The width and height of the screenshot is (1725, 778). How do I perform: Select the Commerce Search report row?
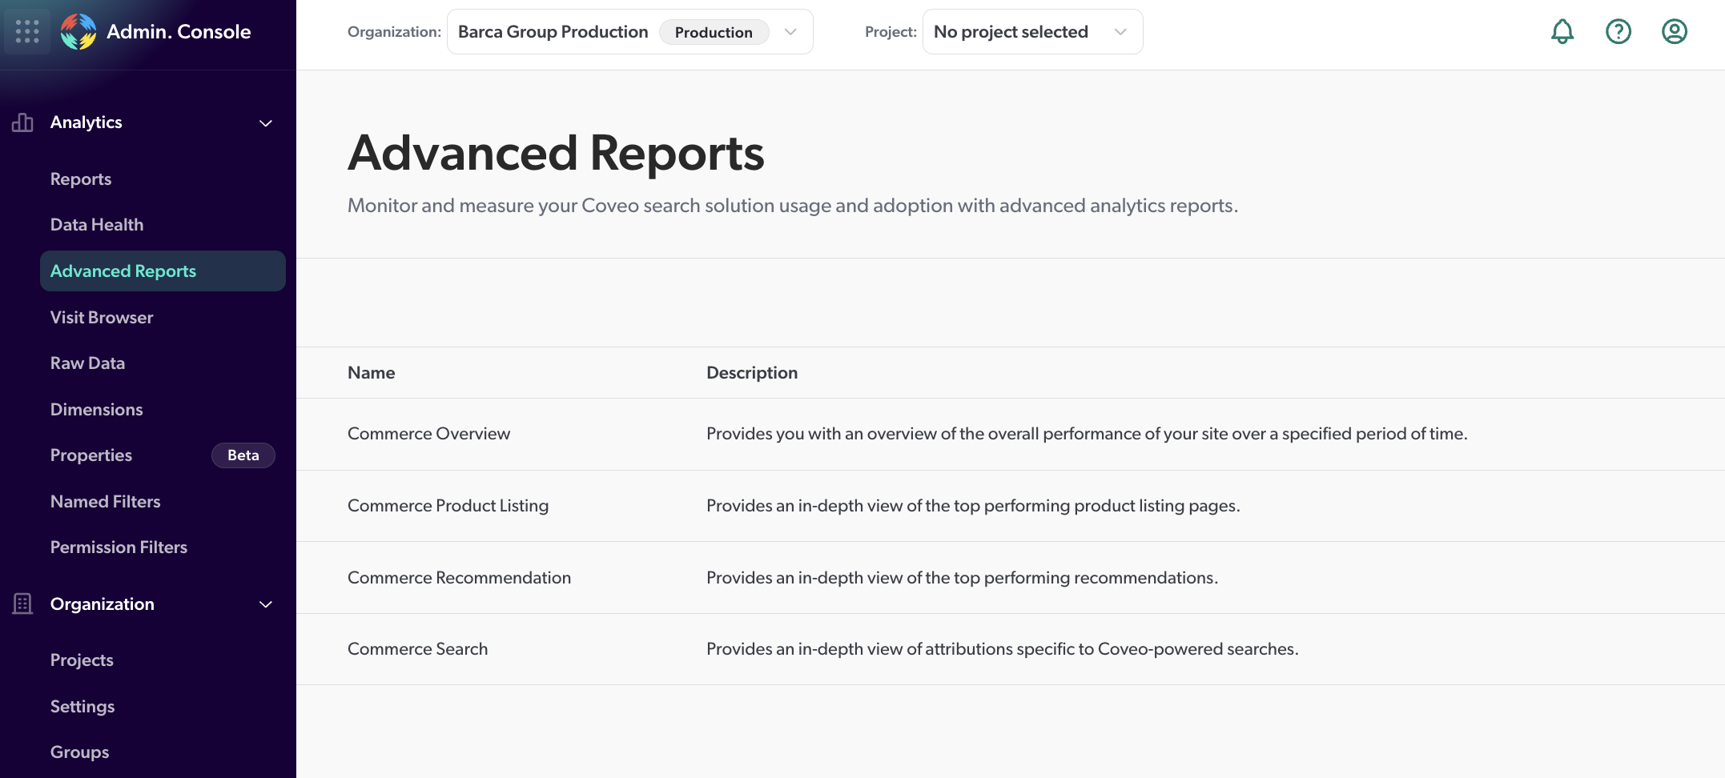[417, 649]
